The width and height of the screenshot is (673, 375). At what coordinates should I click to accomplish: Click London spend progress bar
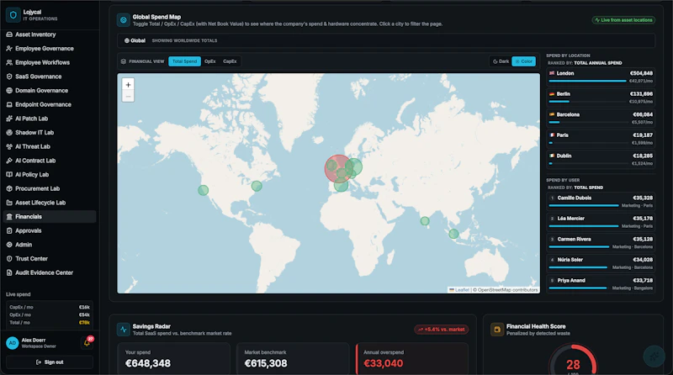click(x=587, y=81)
